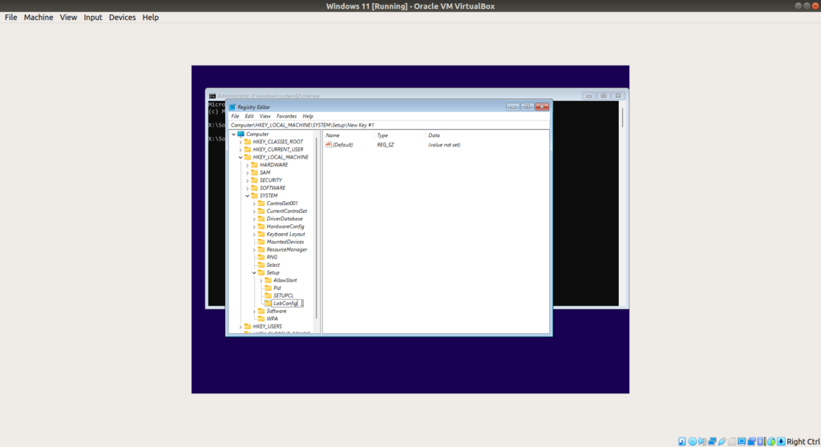Screen dimensions: 821x447
Task: Click the recording status indicator icon
Action: (x=751, y=441)
